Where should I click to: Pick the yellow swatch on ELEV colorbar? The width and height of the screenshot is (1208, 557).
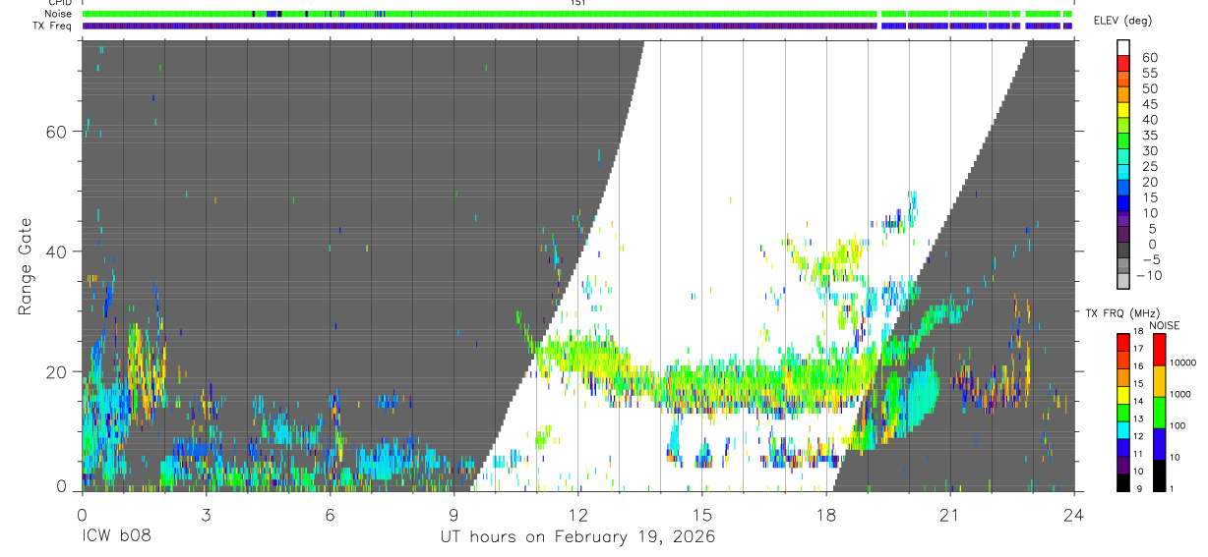[x=1123, y=110]
